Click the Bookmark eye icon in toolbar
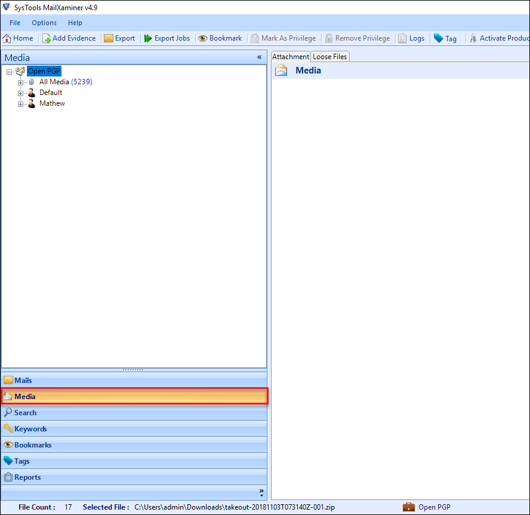530x515 pixels. pos(203,38)
